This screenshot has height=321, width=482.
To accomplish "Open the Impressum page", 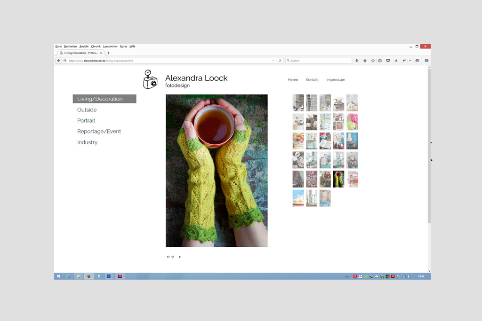I will click(x=336, y=80).
